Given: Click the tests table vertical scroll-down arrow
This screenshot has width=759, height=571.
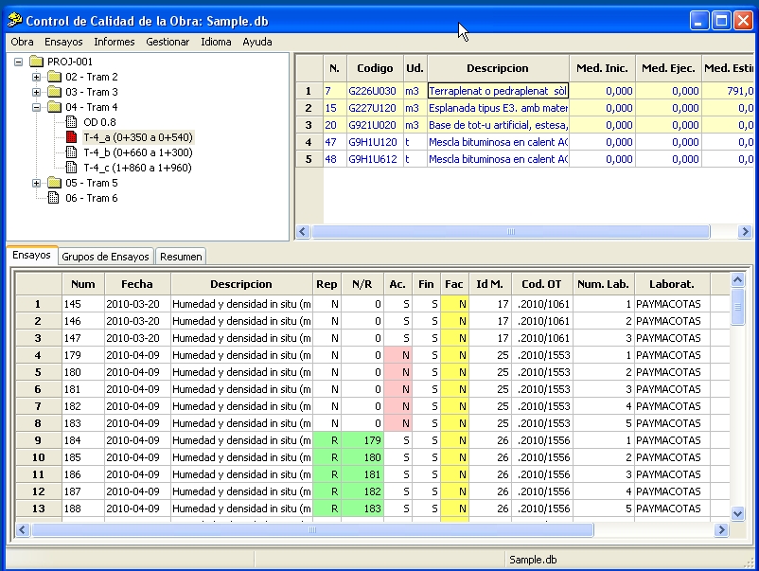Looking at the screenshot, I should (737, 514).
